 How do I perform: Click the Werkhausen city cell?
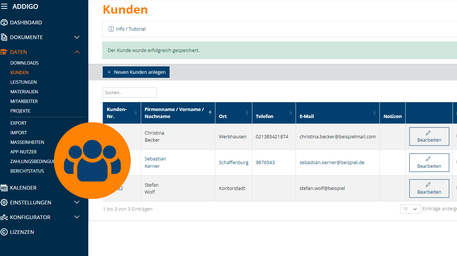coord(233,136)
